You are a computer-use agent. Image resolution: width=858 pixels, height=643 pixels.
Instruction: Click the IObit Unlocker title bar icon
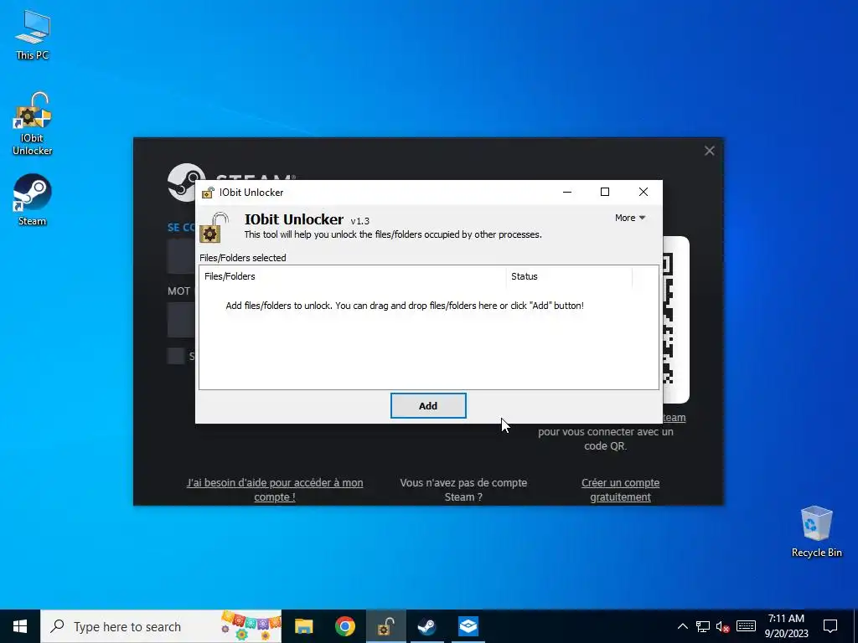pyautogui.click(x=208, y=193)
